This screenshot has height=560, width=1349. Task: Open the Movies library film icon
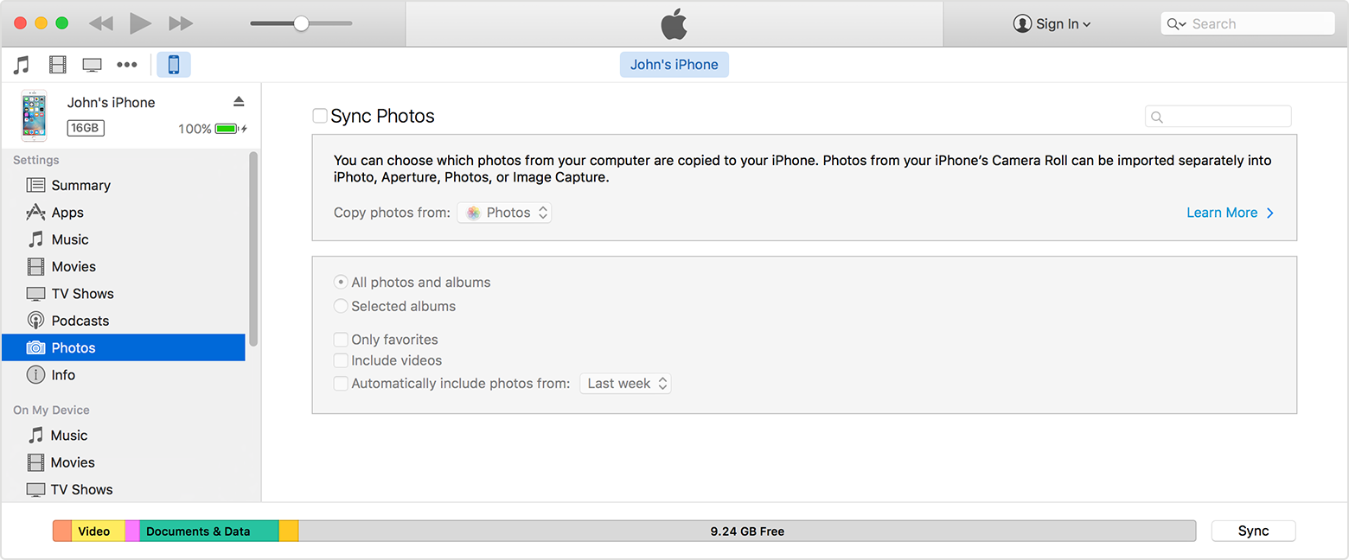pyautogui.click(x=57, y=65)
